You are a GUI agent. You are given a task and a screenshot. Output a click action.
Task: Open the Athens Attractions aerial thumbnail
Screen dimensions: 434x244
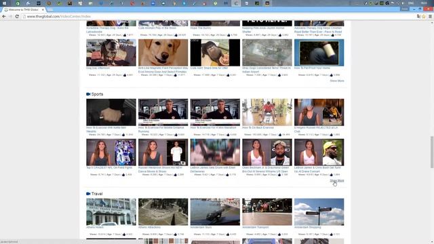point(163,212)
